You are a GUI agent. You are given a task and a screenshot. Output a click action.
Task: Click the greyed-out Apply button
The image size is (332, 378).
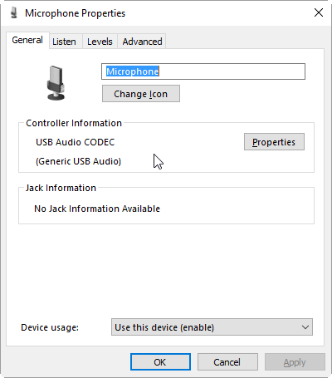pos(295,361)
